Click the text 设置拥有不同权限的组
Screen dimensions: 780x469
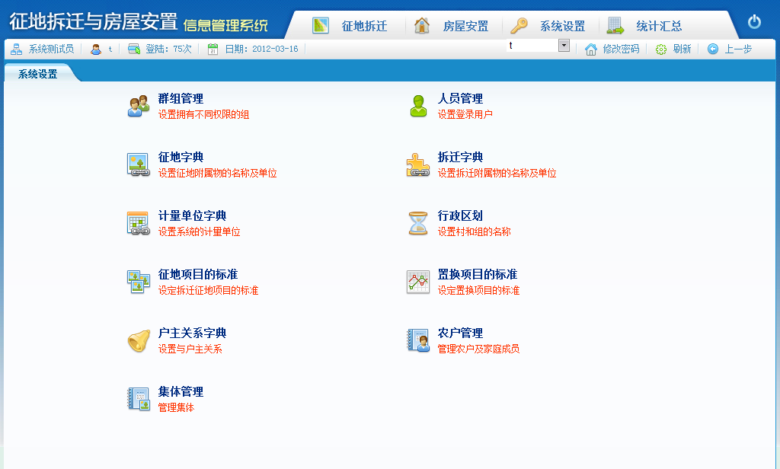(x=203, y=114)
